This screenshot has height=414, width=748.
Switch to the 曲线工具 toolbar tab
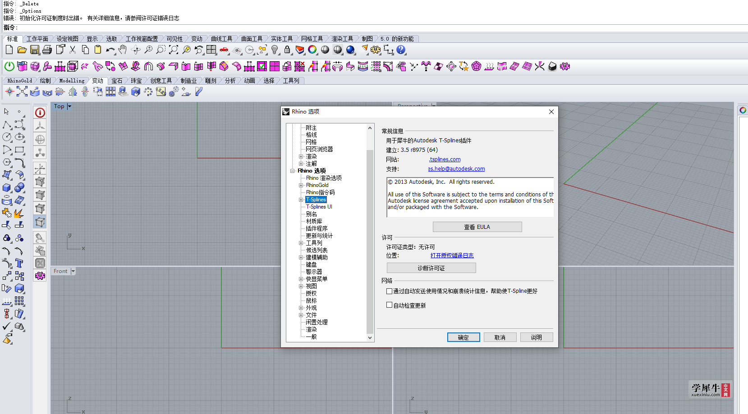[221, 39]
